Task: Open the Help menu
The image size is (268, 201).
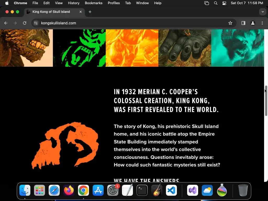Action: tap(158, 3)
